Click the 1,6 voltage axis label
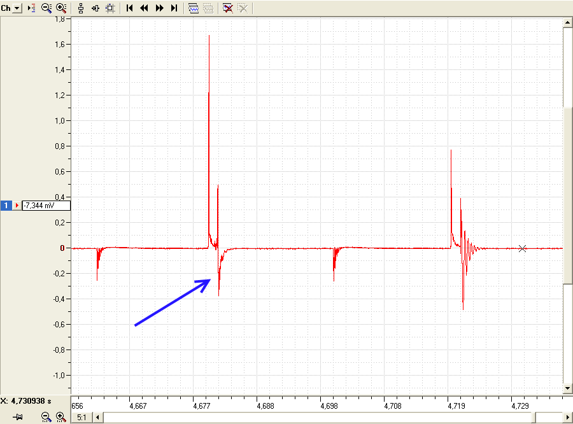 coord(60,44)
